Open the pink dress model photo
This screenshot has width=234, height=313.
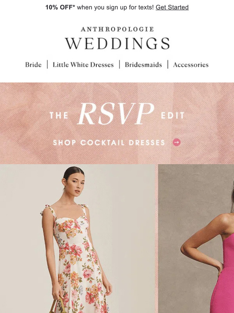tap(196, 239)
